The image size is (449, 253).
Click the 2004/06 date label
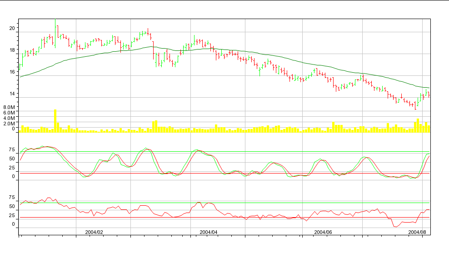pyautogui.click(x=323, y=232)
